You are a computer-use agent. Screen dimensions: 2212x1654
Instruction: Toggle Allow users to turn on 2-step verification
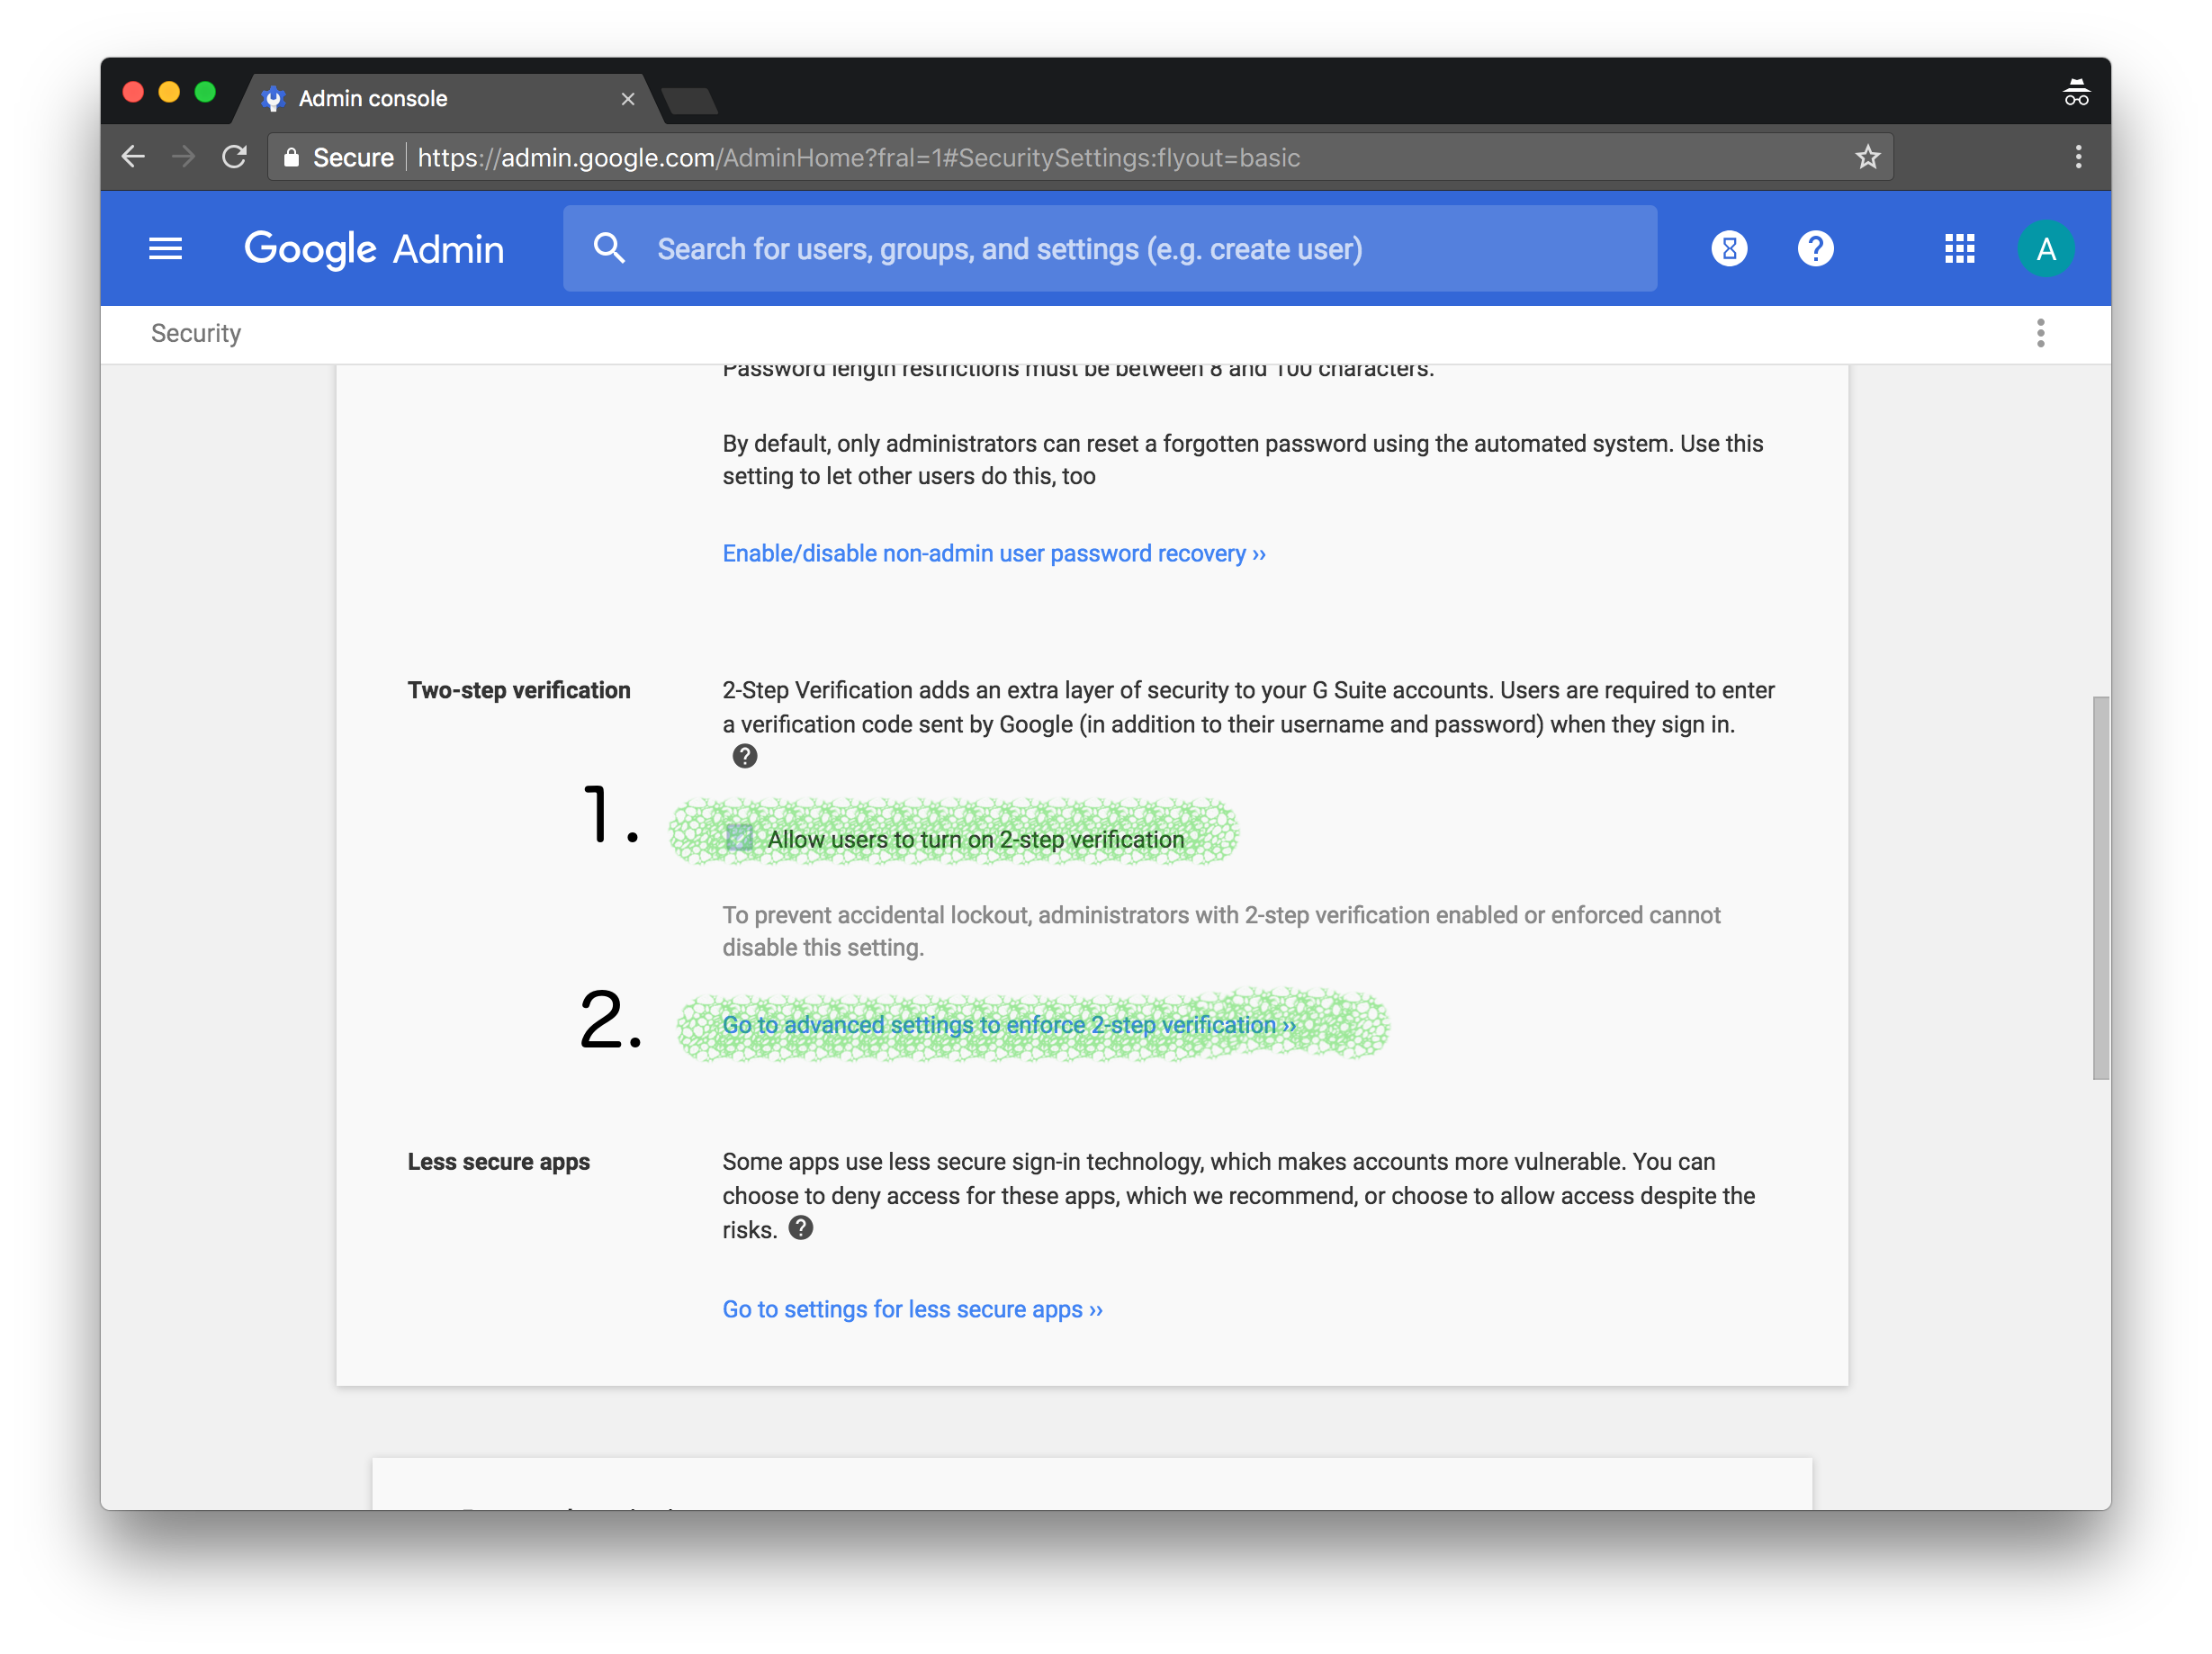tap(739, 837)
